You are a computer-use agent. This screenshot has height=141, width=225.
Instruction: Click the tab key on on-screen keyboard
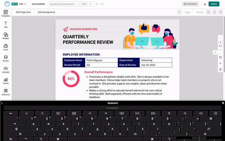(x=15, y=124)
